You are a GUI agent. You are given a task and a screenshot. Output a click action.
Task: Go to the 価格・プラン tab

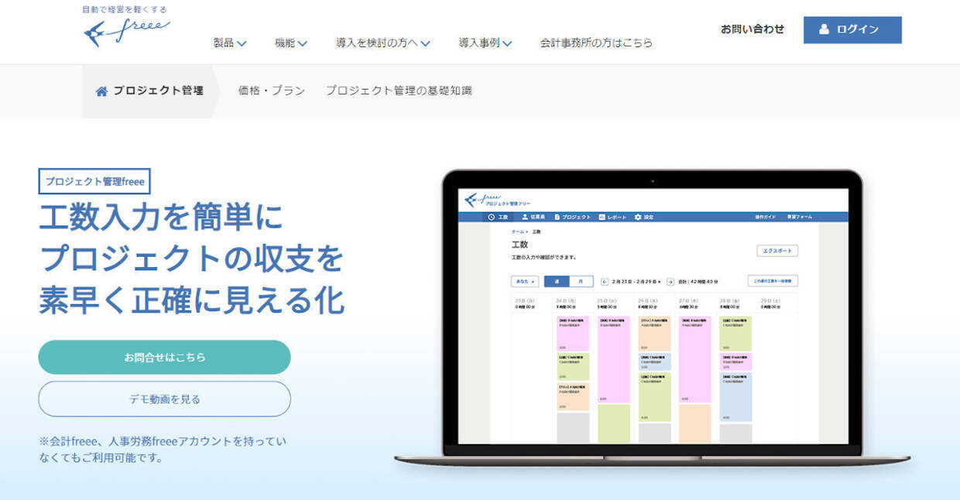(x=272, y=91)
